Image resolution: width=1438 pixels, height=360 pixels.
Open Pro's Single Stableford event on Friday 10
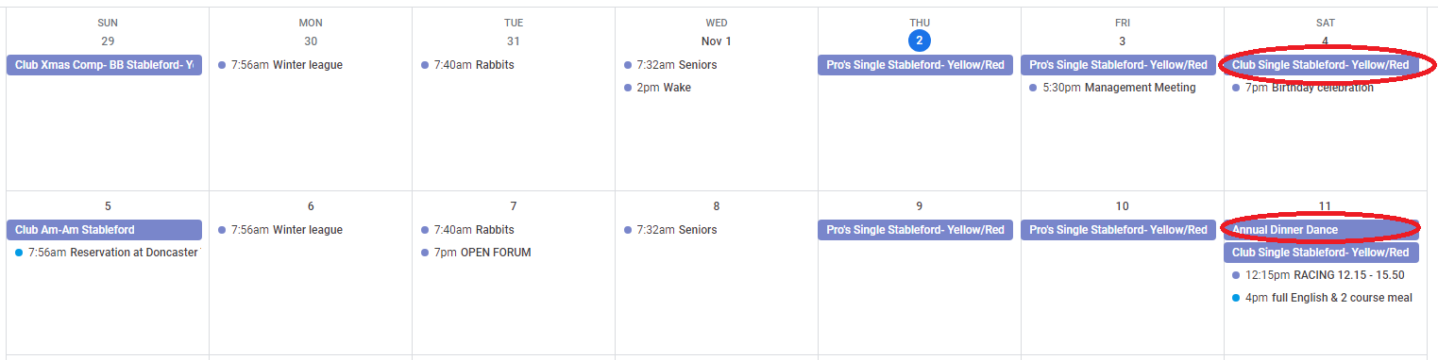pos(1118,230)
